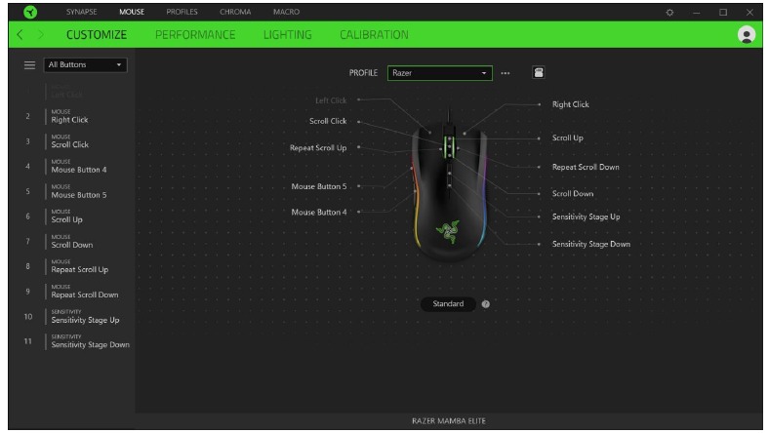Open the user account avatar
This screenshot has width=769, height=433.
746,35
